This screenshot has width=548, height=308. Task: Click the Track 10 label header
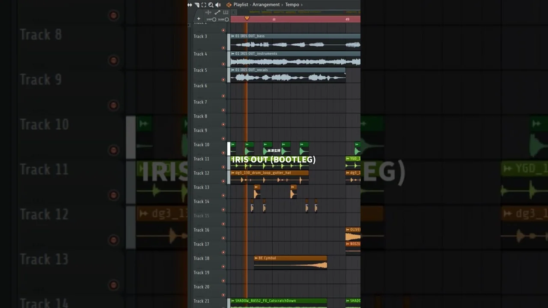(x=201, y=145)
